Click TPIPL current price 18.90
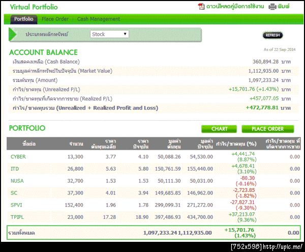Screen dimensions: 305x252 [x=142, y=217]
